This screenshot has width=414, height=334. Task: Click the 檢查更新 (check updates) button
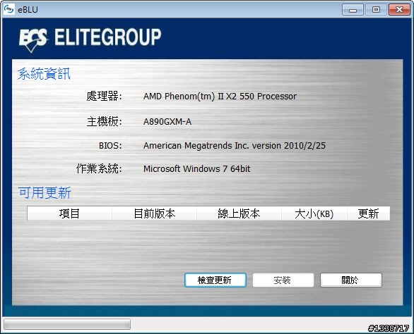215,280
